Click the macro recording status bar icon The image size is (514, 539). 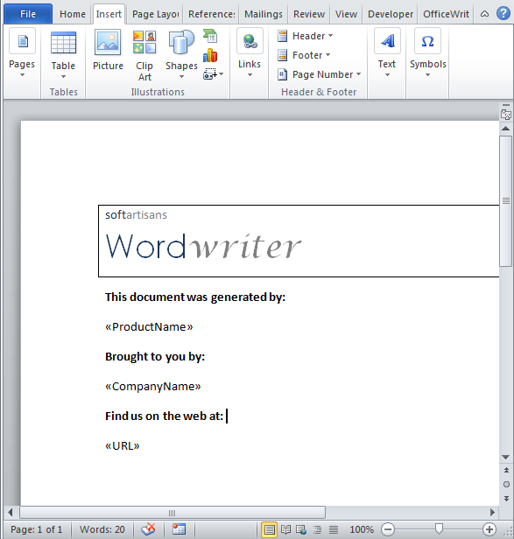coord(179,529)
